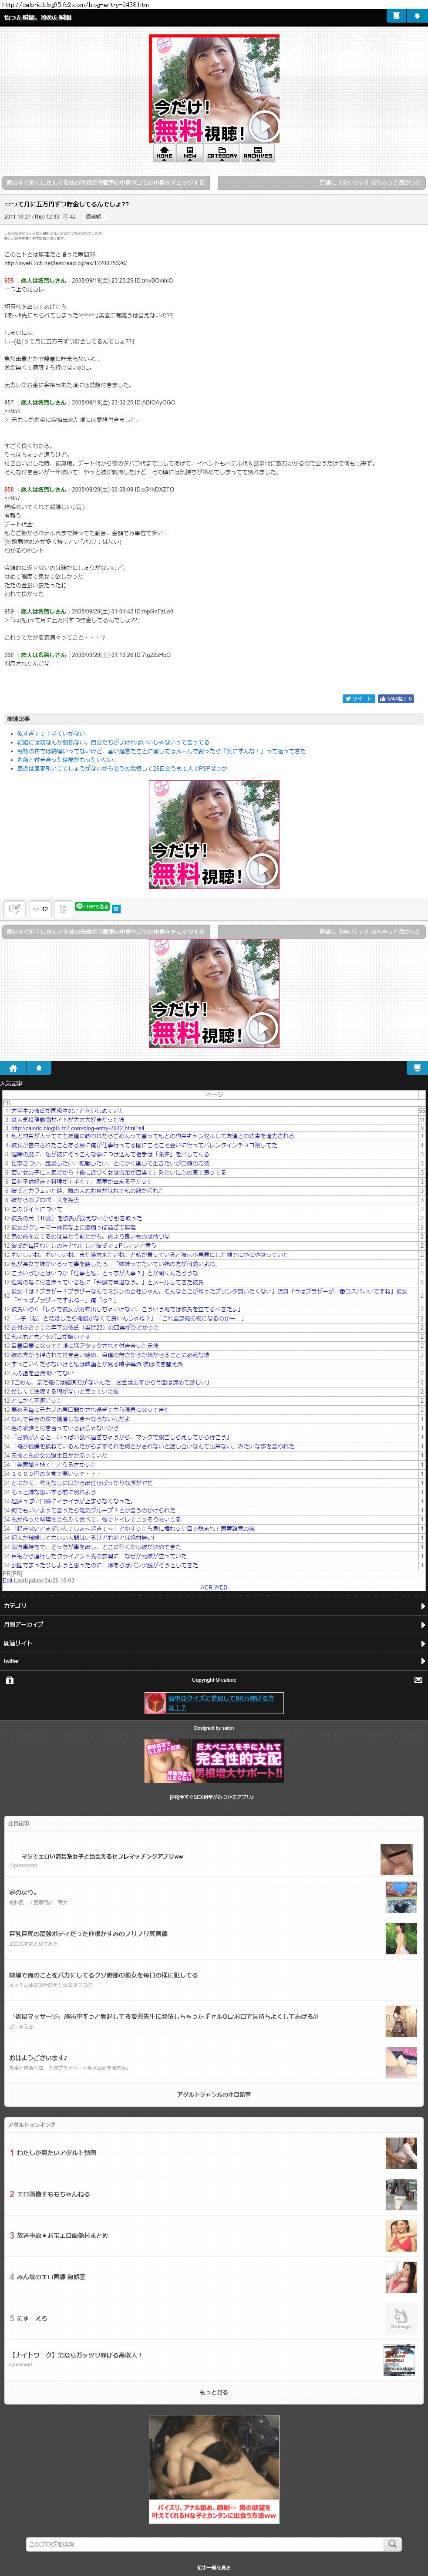Image resolution: width=428 pixels, height=2576 pixels.
Task: Go to previous article bar above the post
Action: (x=106, y=182)
